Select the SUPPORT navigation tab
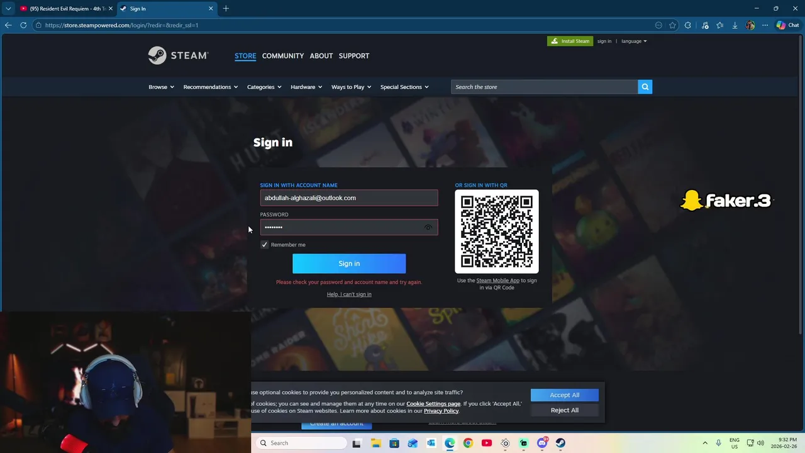This screenshot has height=453, width=805. point(354,55)
